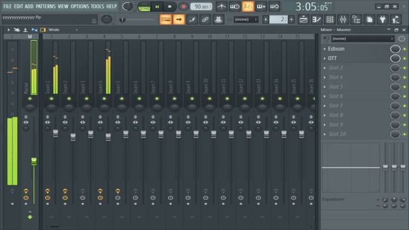Toggle the 3-2-1 countdown before recording
This screenshot has width=409, height=230.
tap(247, 6)
